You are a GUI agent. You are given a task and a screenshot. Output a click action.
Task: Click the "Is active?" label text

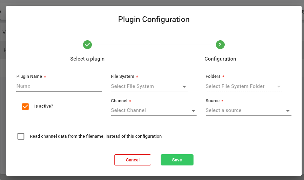[x=44, y=106]
